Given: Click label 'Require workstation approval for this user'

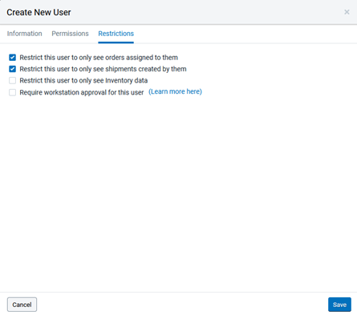Looking at the screenshot, I should pyautogui.click(x=82, y=92).
